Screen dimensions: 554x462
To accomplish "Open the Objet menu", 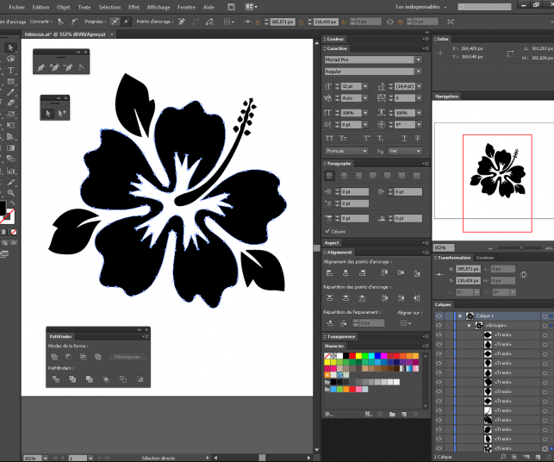I will (x=63, y=7).
